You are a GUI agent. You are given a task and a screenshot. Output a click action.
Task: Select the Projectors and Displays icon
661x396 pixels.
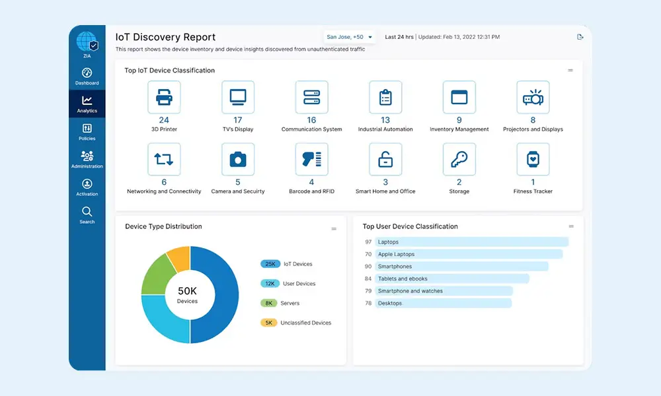(533, 97)
